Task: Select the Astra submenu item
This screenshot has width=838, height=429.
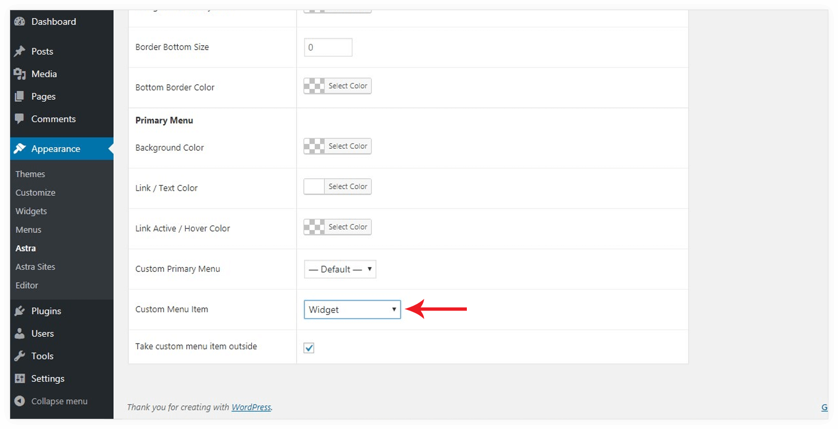Action: (x=26, y=248)
